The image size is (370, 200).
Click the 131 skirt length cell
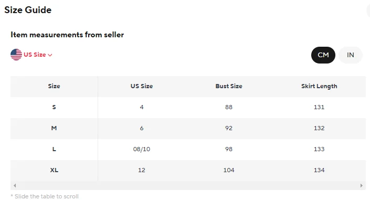tap(319, 107)
